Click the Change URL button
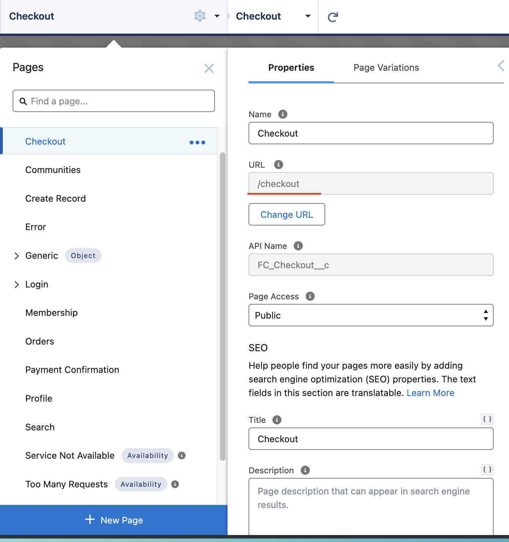Image resolution: width=509 pixels, height=542 pixels. (x=287, y=214)
